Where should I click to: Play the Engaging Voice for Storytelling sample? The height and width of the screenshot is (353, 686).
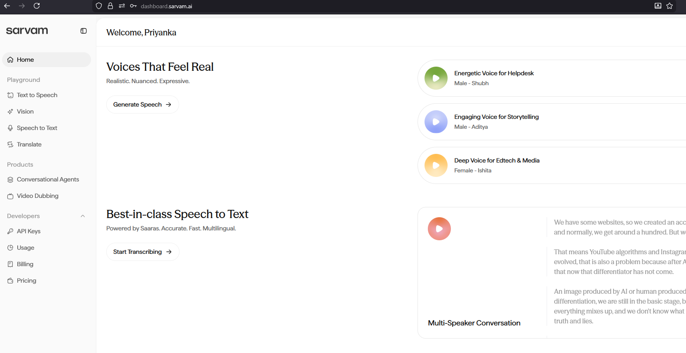click(x=436, y=122)
